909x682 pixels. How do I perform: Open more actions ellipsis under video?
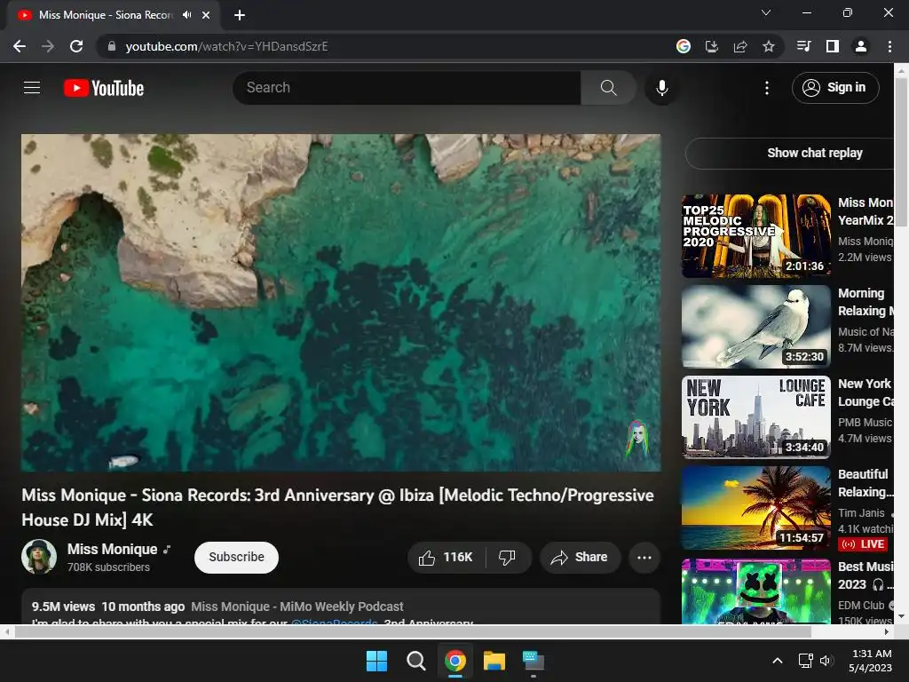tap(644, 558)
